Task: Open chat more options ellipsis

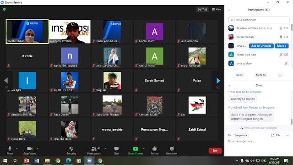Action: tap(287, 135)
